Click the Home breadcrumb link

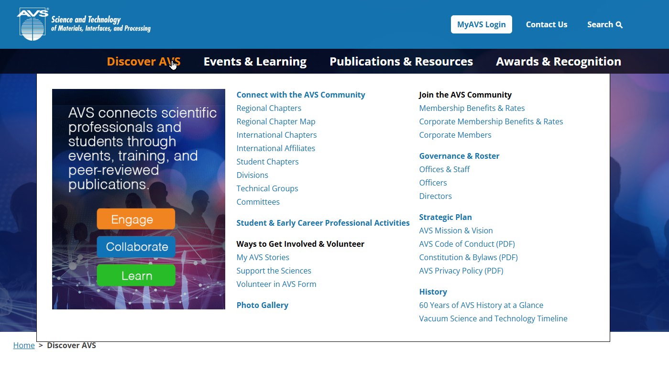point(24,345)
